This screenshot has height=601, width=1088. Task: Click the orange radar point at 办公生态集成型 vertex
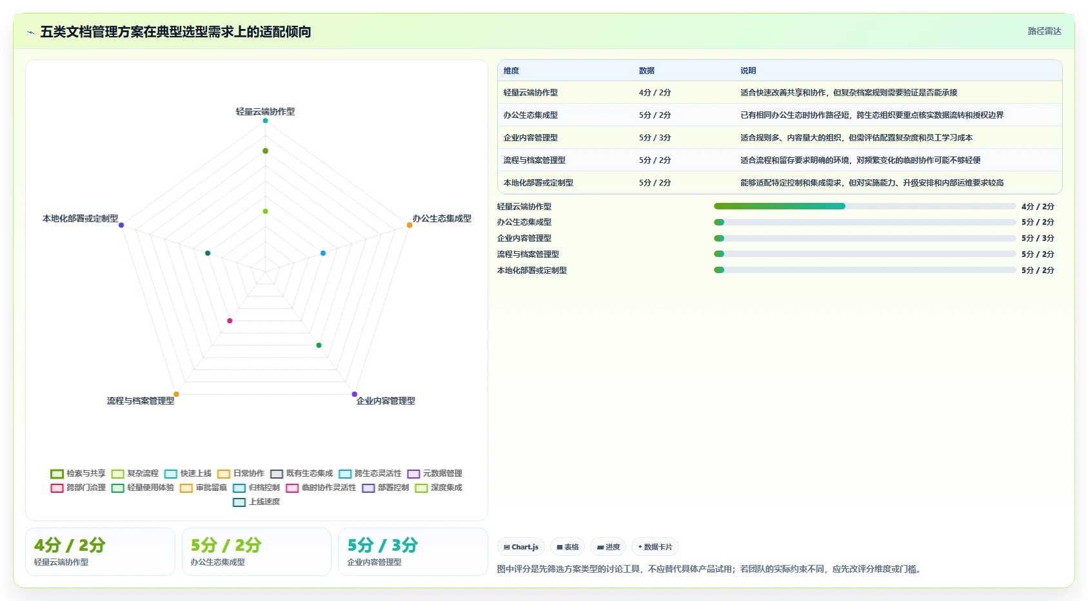410,225
